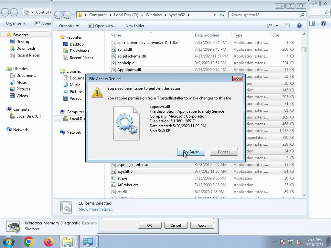Click system32 in the address breadcrumb
This screenshot has height=248, width=331.
(177, 15)
